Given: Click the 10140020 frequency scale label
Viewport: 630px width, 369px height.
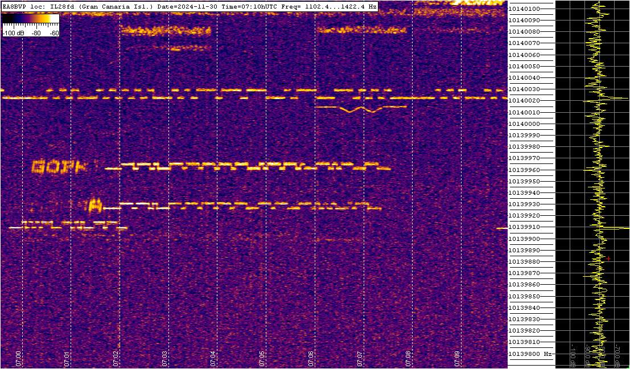Looking at the screenshot, I should pyautogui.click(x=524, y=101).
